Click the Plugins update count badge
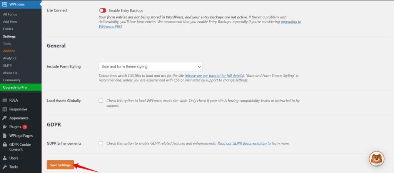Screen dimensions: 394x173 click(x=25, y=127)
